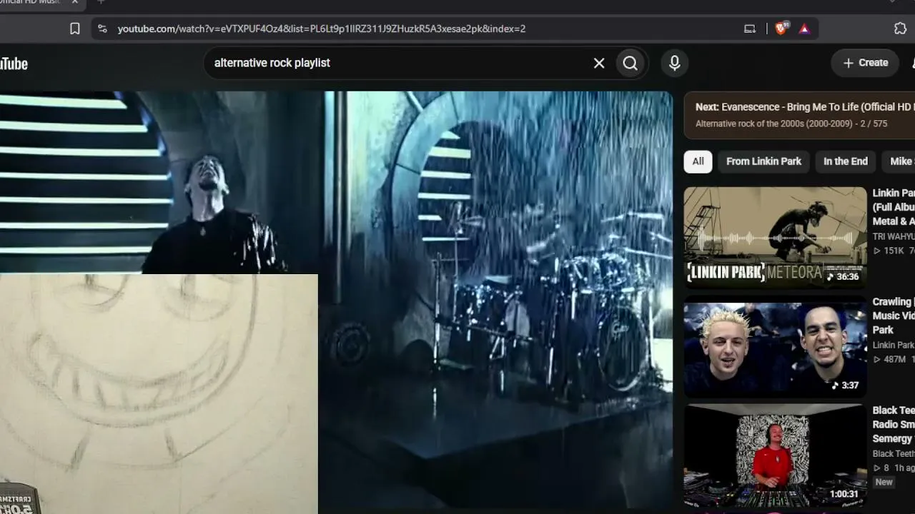Click the TRI WAHYU channel name
Image resolution: width=915 pixels, height=514 pixels.
pyautogui.click(x=894, y=236)
